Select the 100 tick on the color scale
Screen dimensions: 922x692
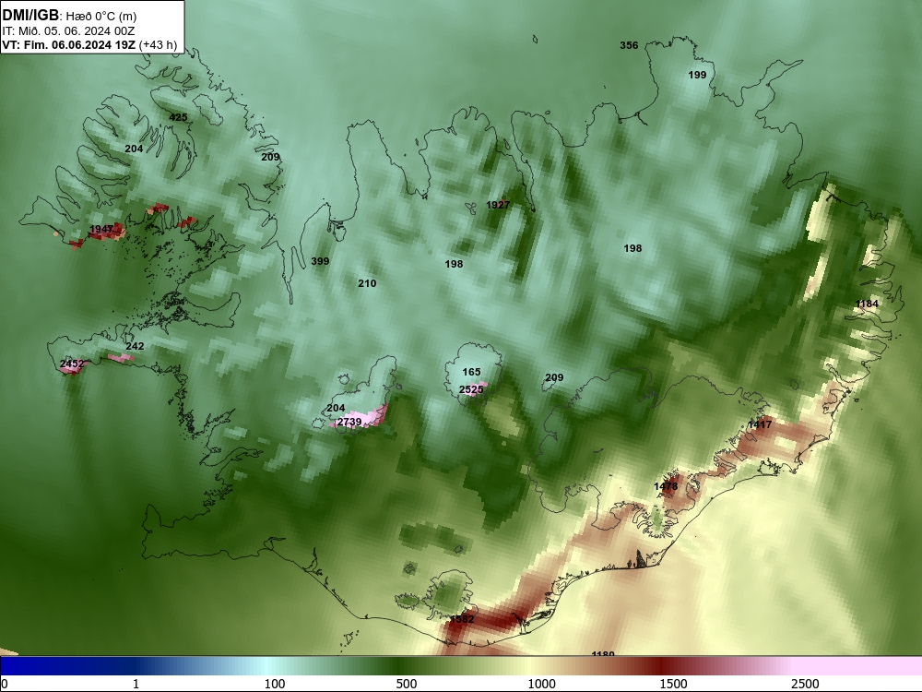click(275, 684)
